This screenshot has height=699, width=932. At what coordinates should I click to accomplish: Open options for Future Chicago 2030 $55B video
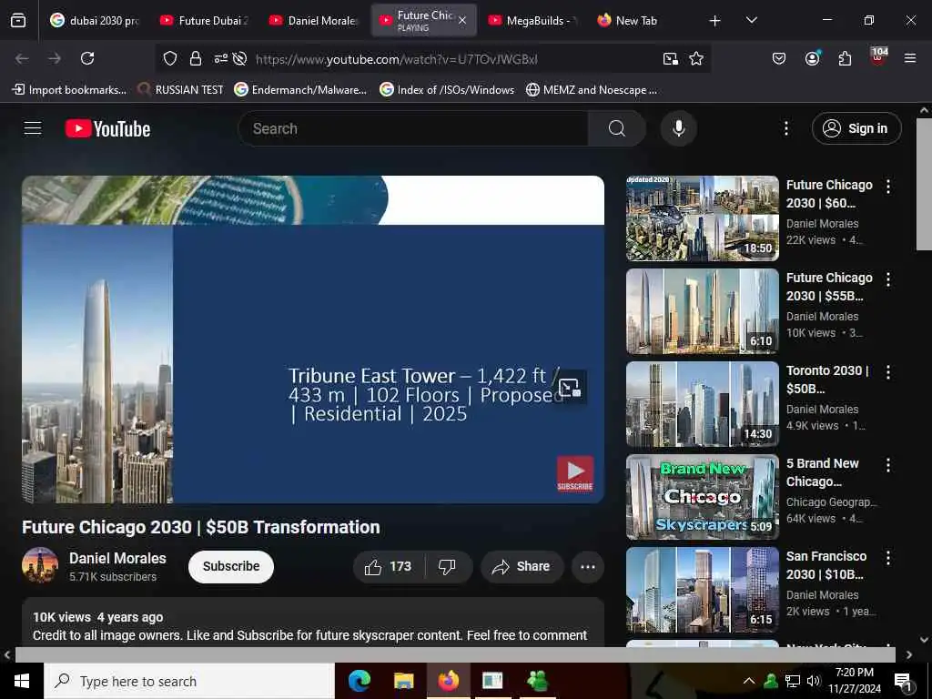(888, 279)
